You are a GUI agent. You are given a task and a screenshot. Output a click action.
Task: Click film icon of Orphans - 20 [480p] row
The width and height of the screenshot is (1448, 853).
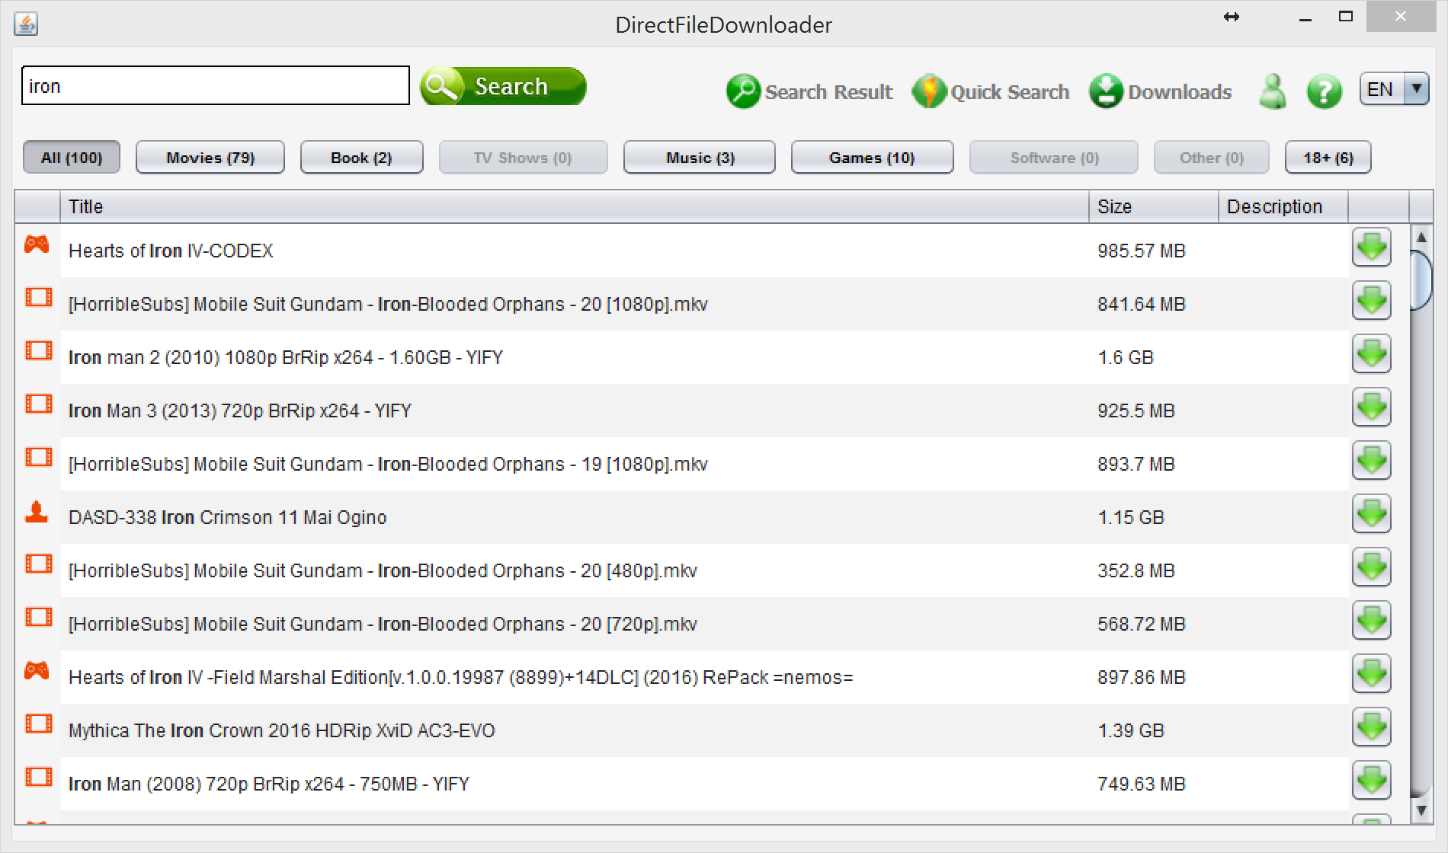point(38,564)
